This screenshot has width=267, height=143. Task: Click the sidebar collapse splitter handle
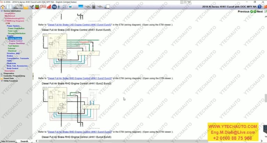pyautogui.click(x=33, y=76)
